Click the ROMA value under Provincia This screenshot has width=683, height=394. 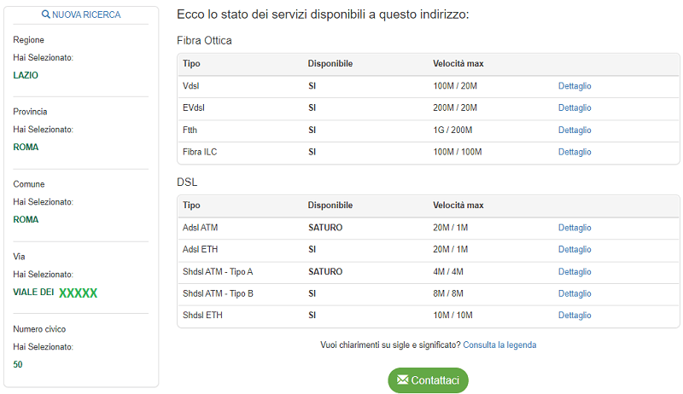[26, 147]
